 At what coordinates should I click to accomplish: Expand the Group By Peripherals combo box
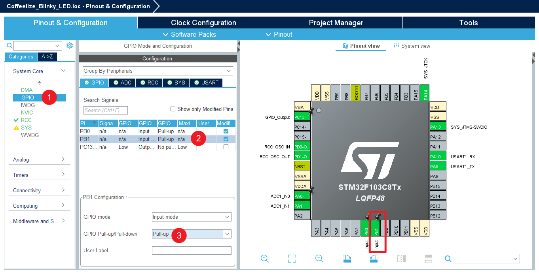[x=158, y=71]
